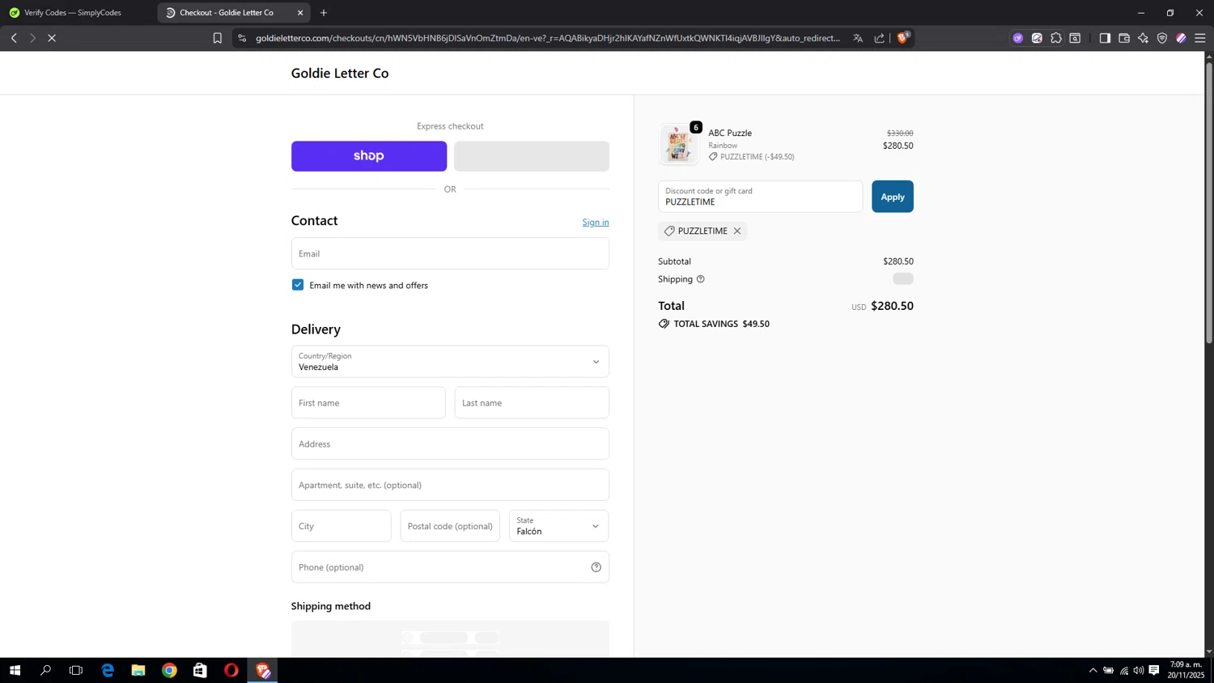Focus the Address field

[450, 444]
